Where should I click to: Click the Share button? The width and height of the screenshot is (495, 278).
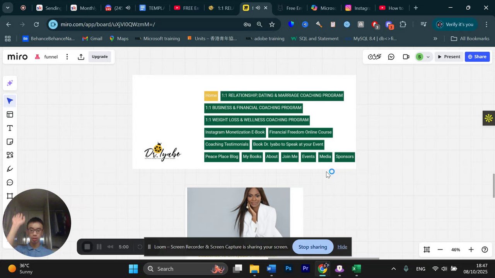coord(477,57)
